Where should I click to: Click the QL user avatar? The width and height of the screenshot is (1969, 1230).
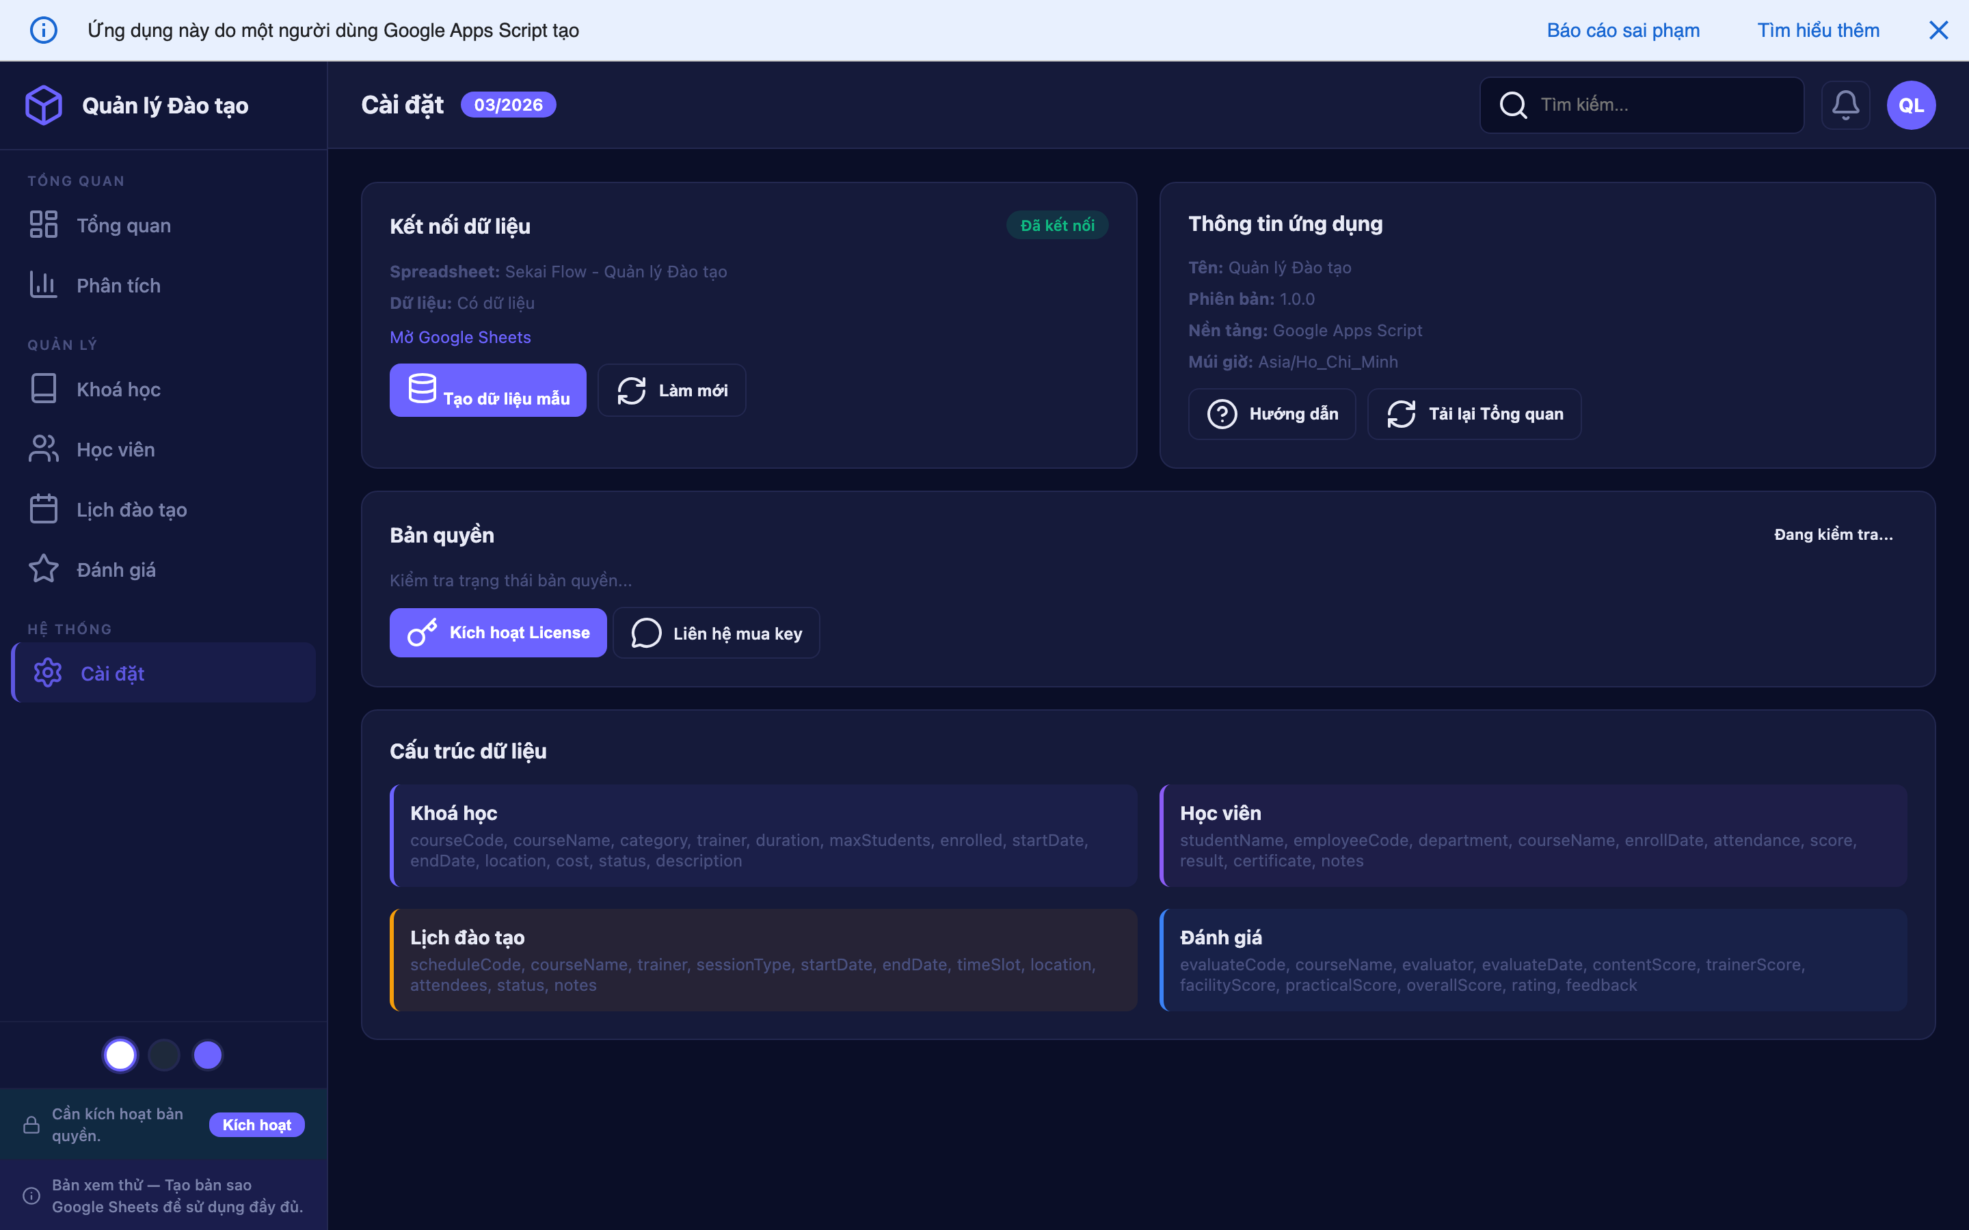[x=1910, y=105]
